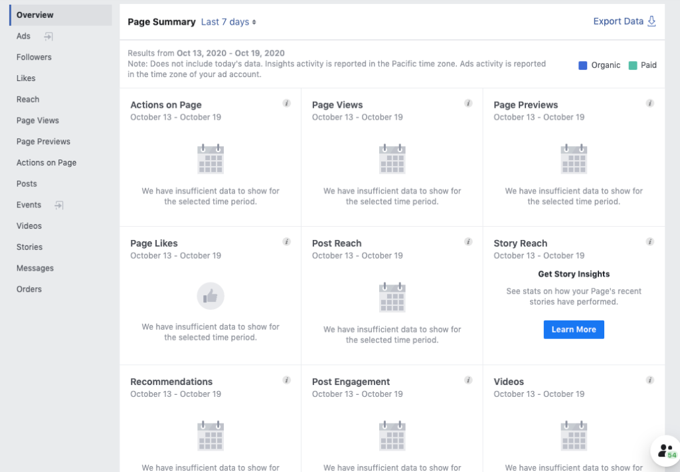Image resolution: width=680 pixels, height=472 pixels.
Task: Click the Page Previews card title
Action: click(526, 104)
